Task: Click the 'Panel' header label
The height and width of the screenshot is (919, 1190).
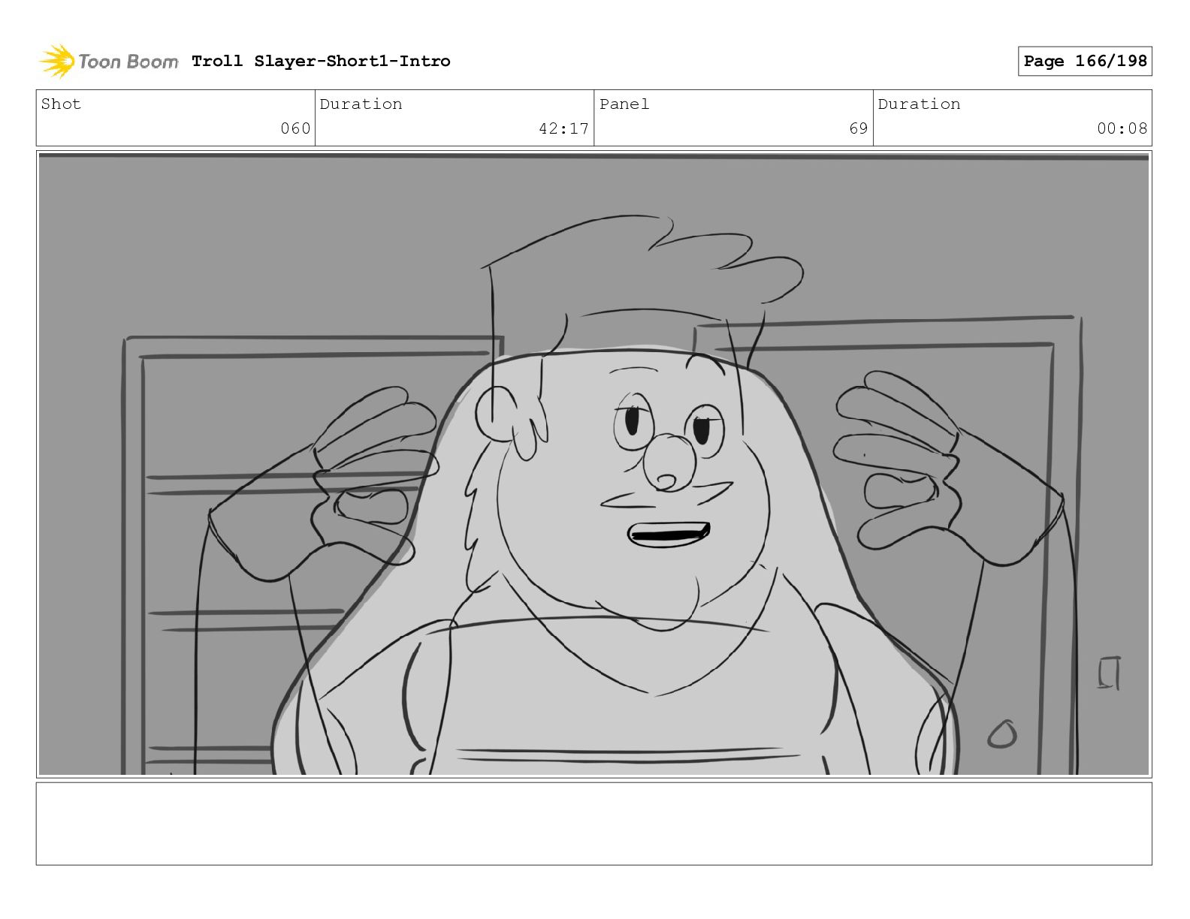Action: pos(624,104)
